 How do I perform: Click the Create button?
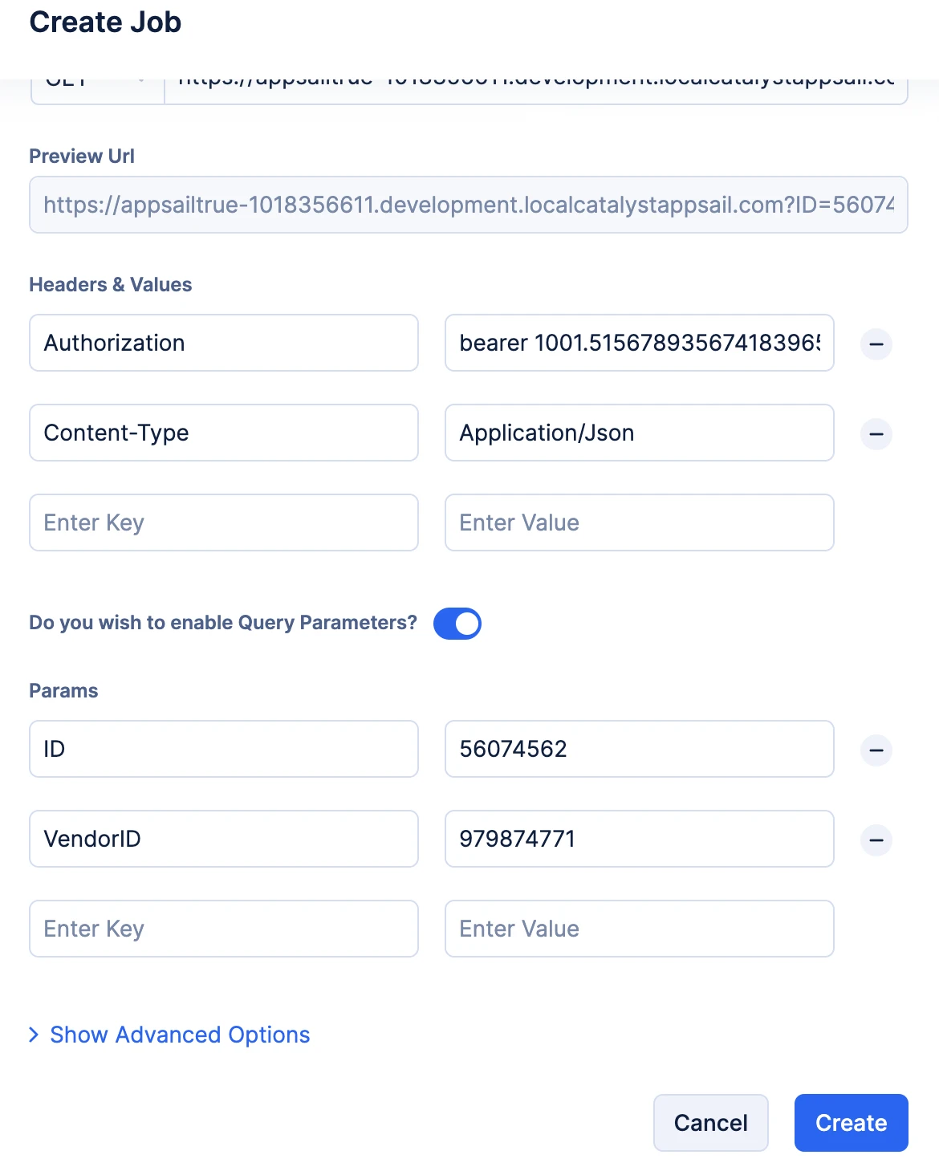851,1122
